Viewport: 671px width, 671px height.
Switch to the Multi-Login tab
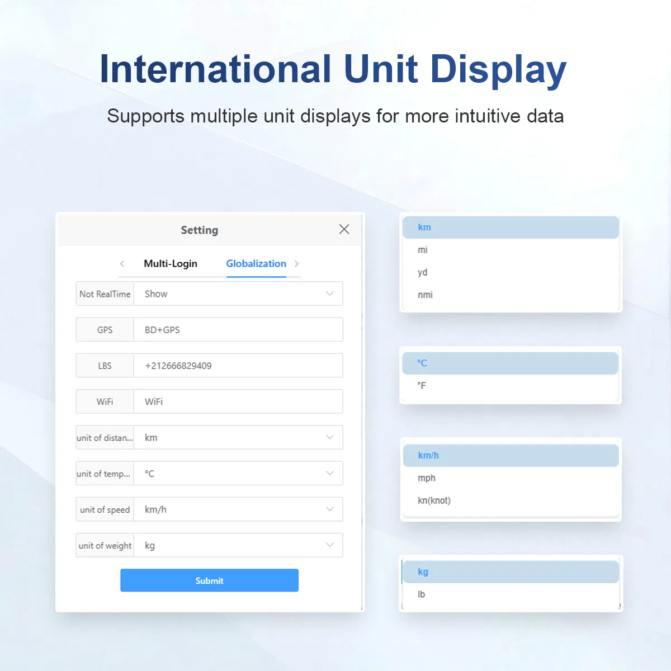pos(171,263)
